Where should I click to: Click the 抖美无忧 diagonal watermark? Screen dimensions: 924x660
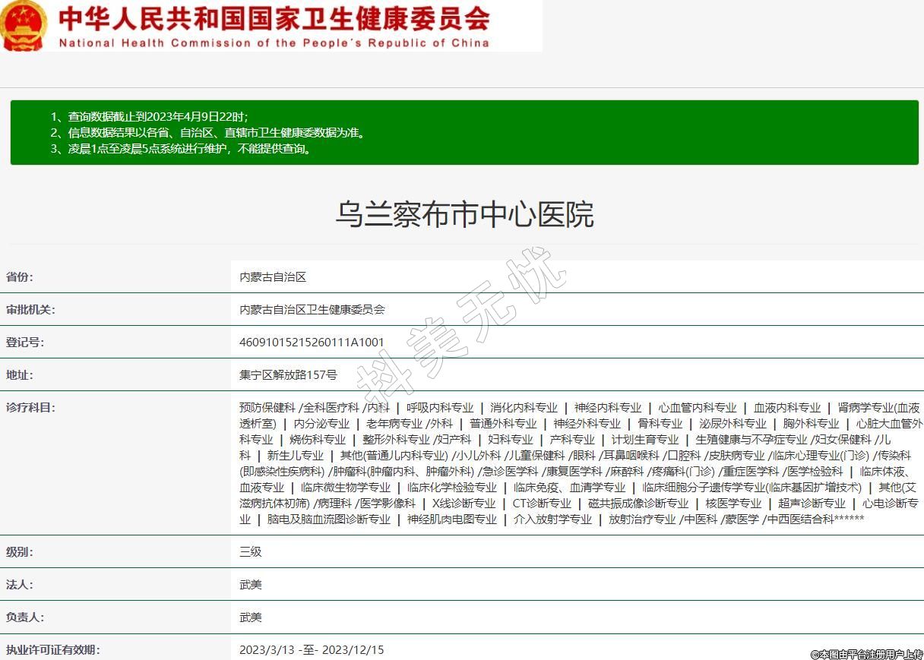(461, 327)
